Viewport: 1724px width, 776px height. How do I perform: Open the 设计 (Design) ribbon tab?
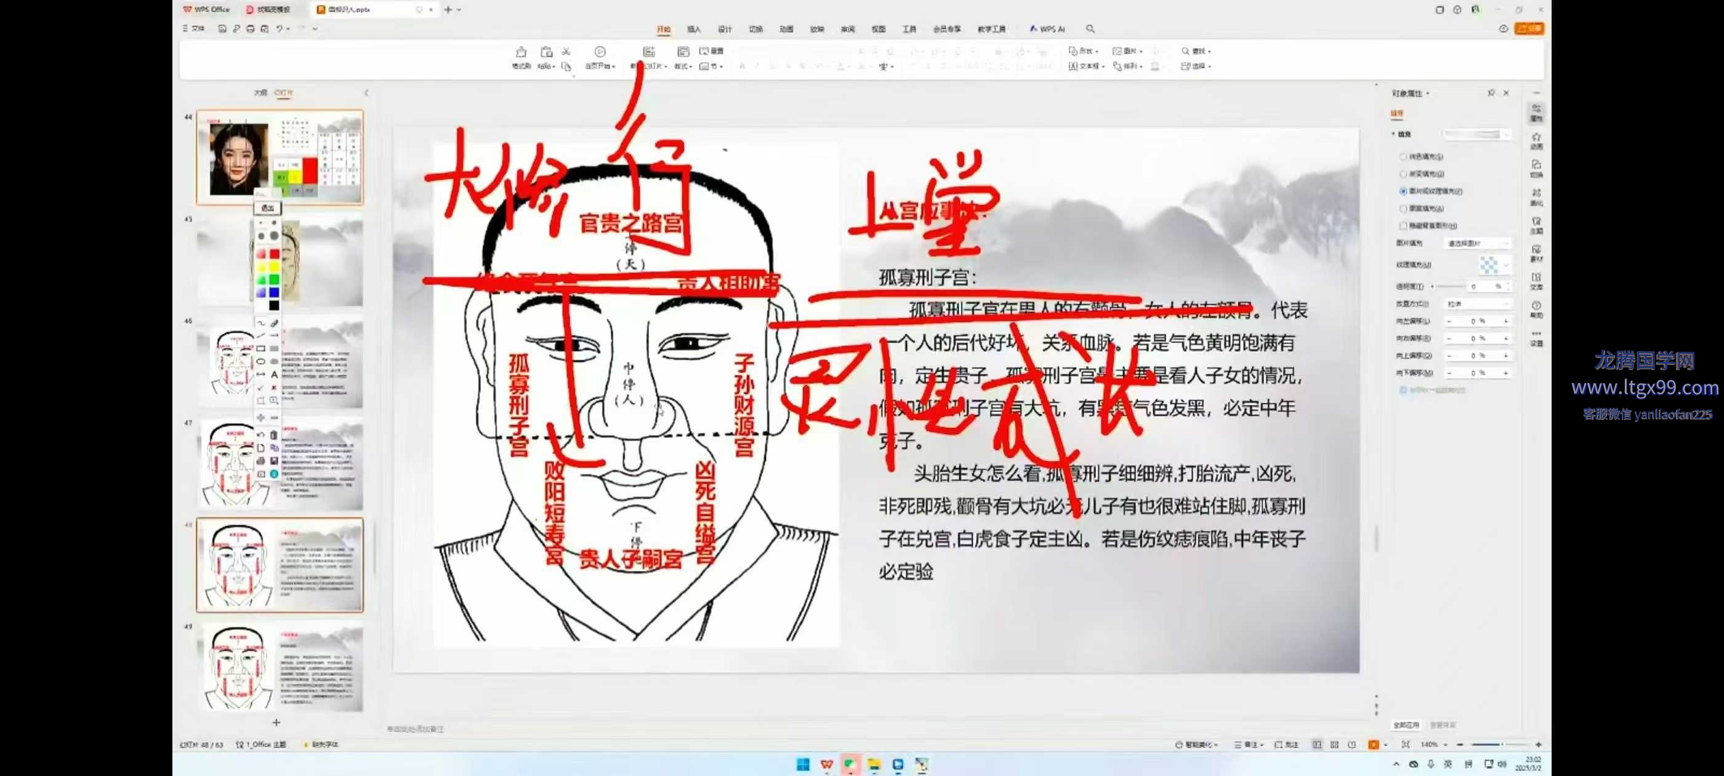click(x=725, y=29)
